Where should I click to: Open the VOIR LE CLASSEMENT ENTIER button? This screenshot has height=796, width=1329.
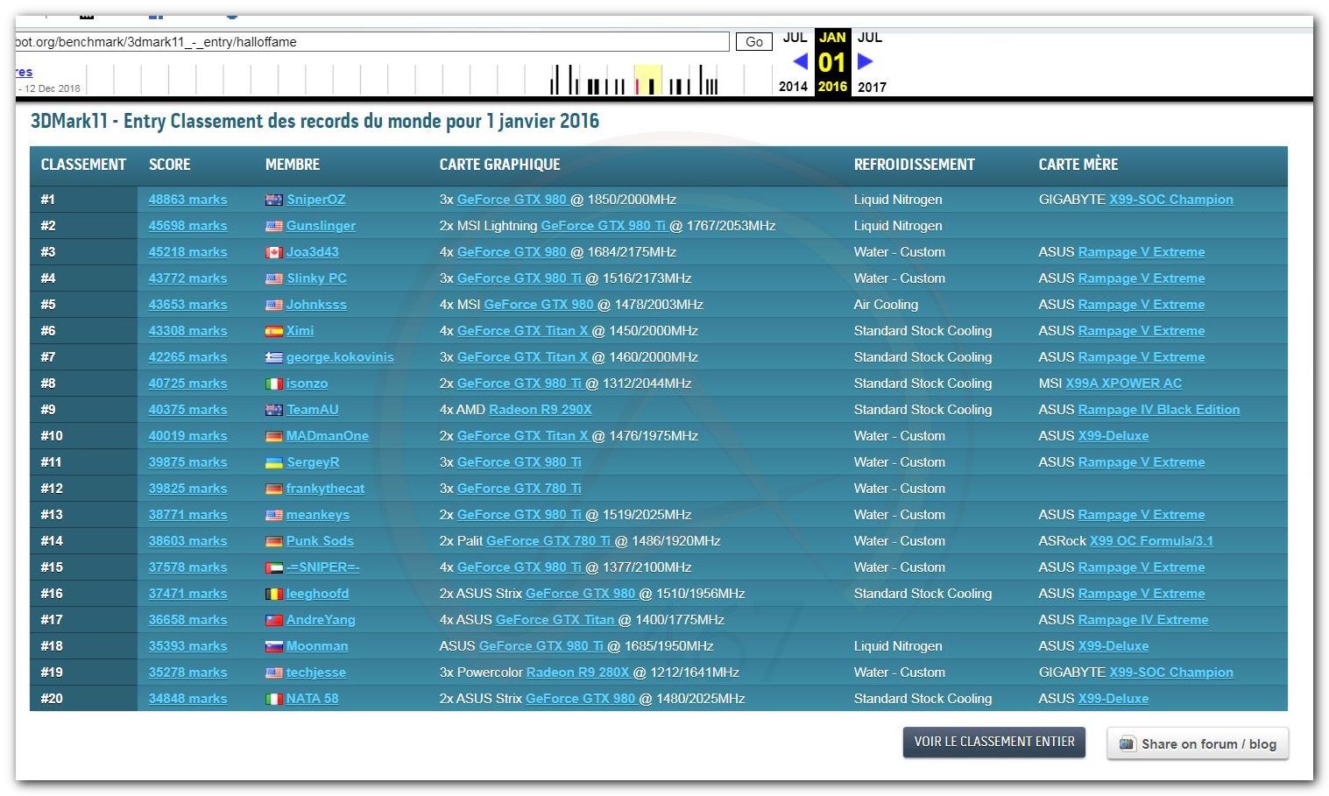pyautogui.click(x=994, y=742)
